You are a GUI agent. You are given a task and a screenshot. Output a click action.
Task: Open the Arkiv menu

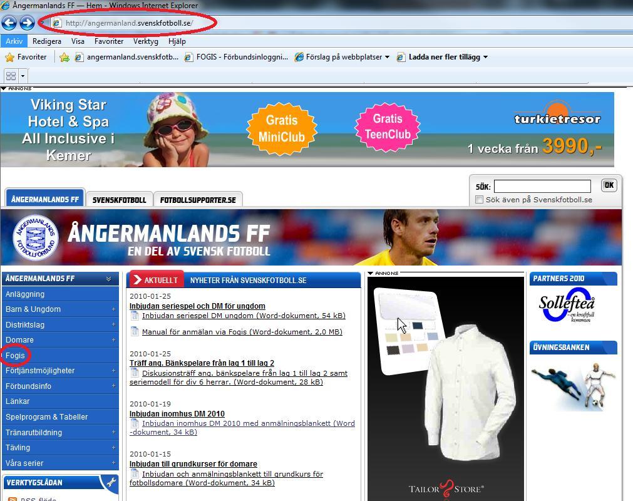coord(14,41)
